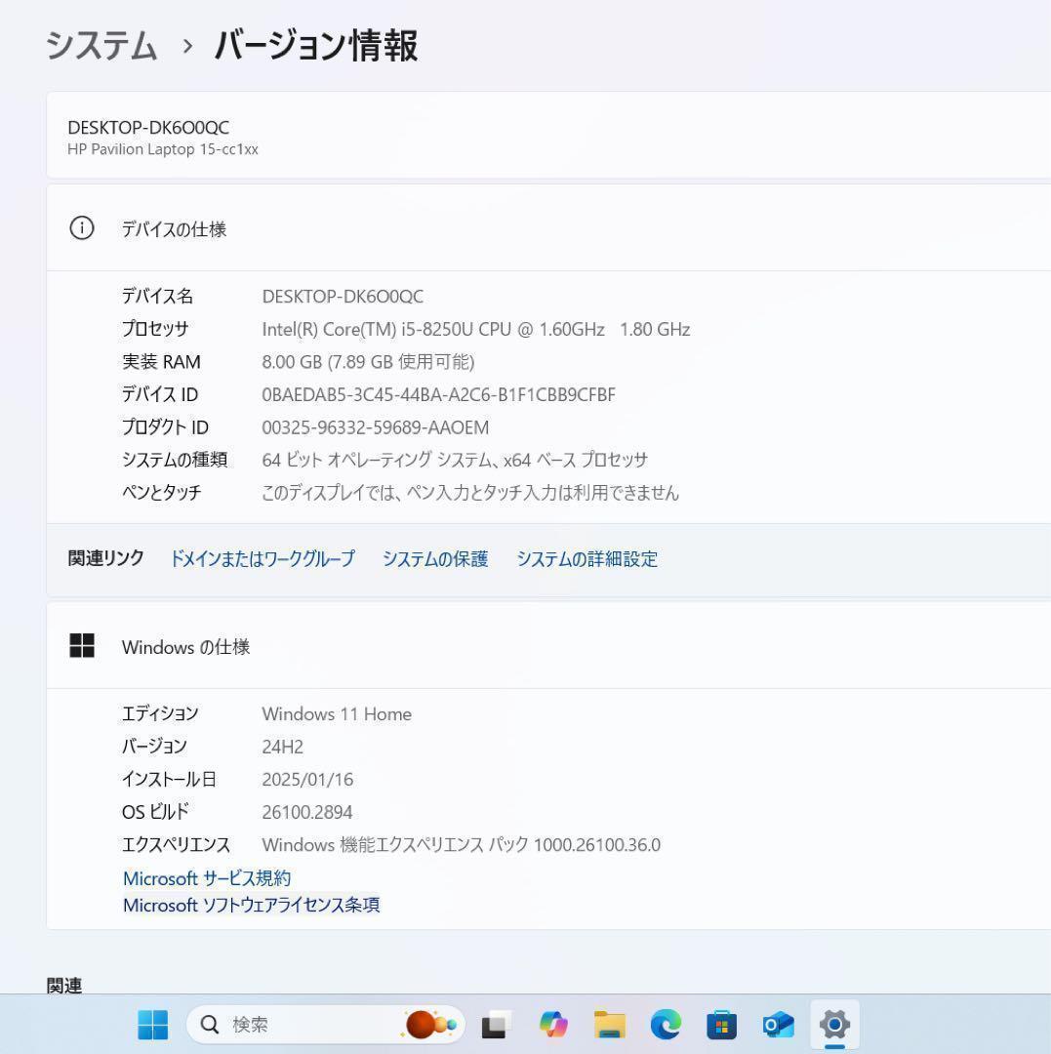
Task: Click the install date 2025/01/16
Action: [307, 780]
